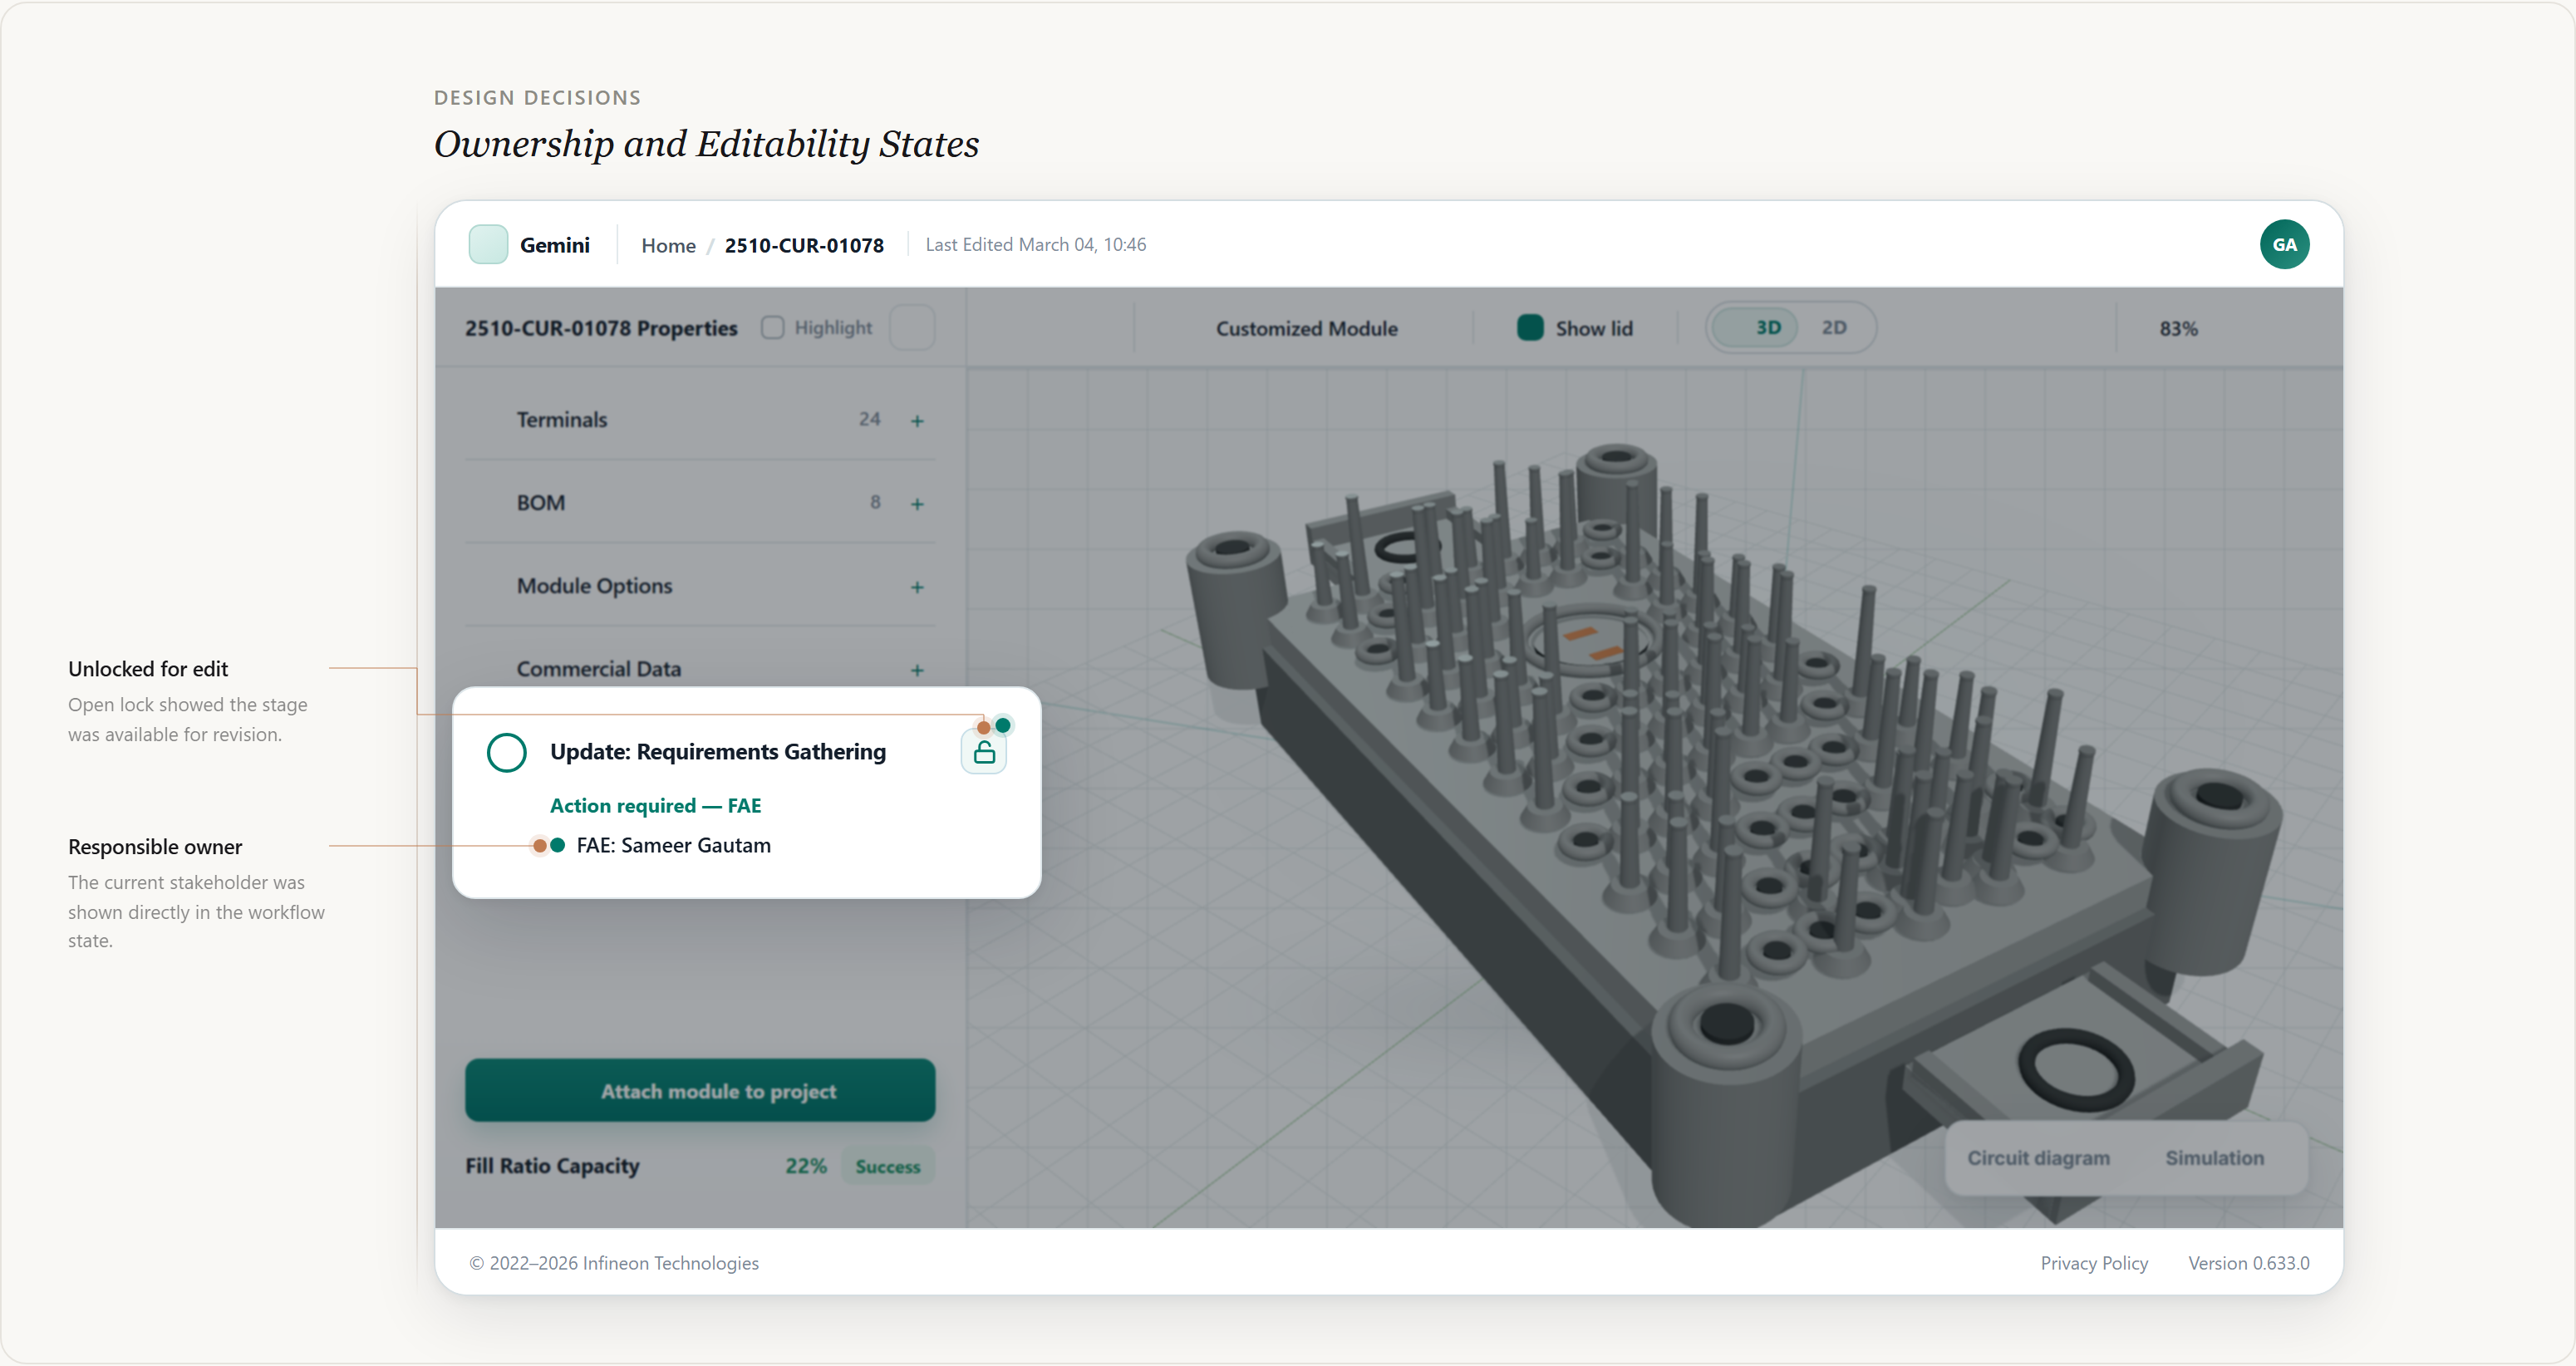Click the Infineon Technologies copyright text
Viewport: 2576px width, 1366px height.
click(x=614, y=1263)
